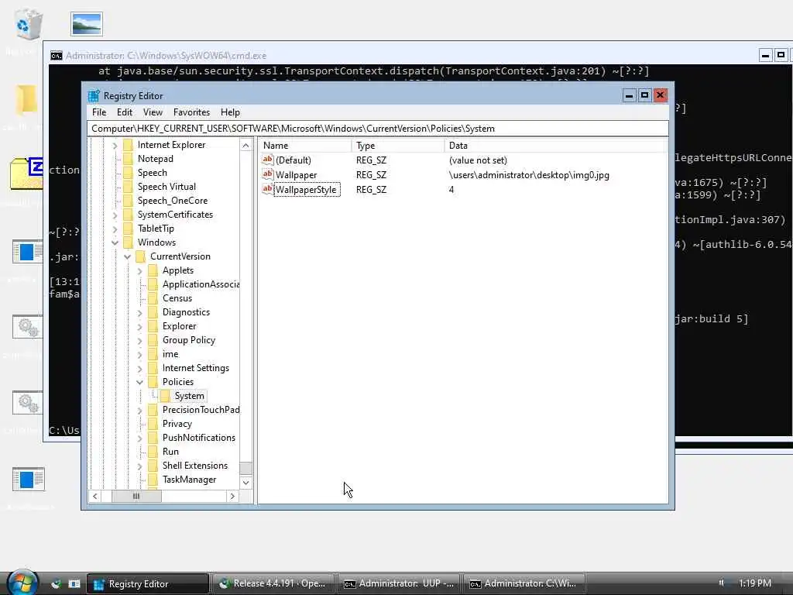Click the 1:19 PM taskbar clock
Image resolution: width=793 pixels, height=595 pixels.
pyautogui.click(x=754, y=583)
